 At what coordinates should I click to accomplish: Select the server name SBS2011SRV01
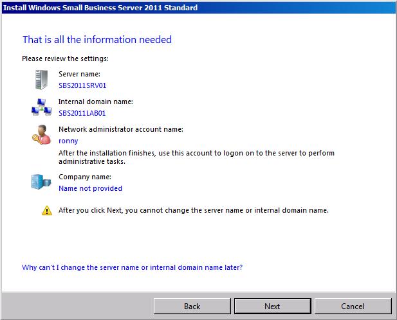coord(82,85)
